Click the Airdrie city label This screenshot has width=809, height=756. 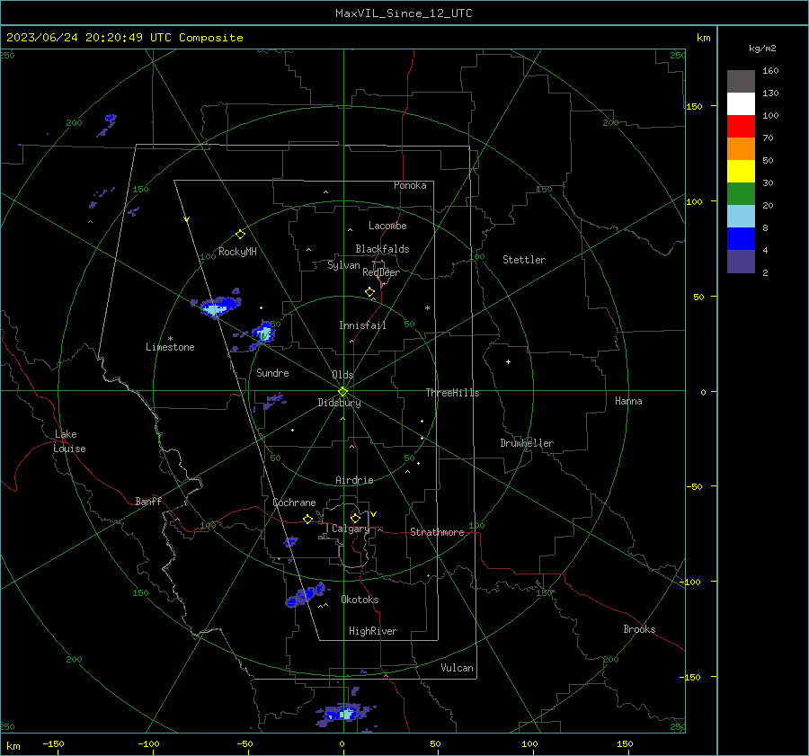(354, 480)
